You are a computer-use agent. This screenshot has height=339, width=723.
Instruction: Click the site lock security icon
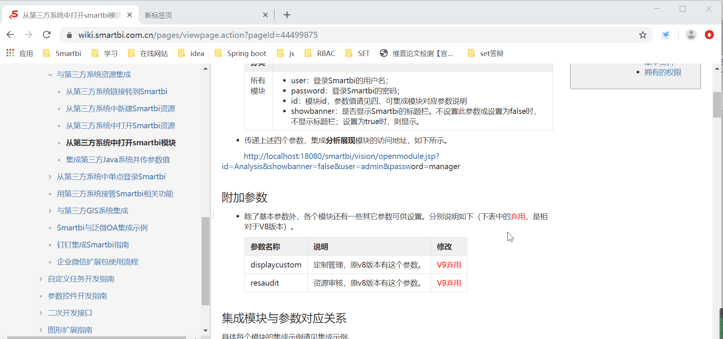69,35
